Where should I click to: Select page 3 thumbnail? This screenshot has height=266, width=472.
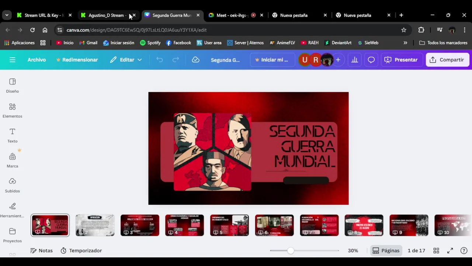coord(140,225)
